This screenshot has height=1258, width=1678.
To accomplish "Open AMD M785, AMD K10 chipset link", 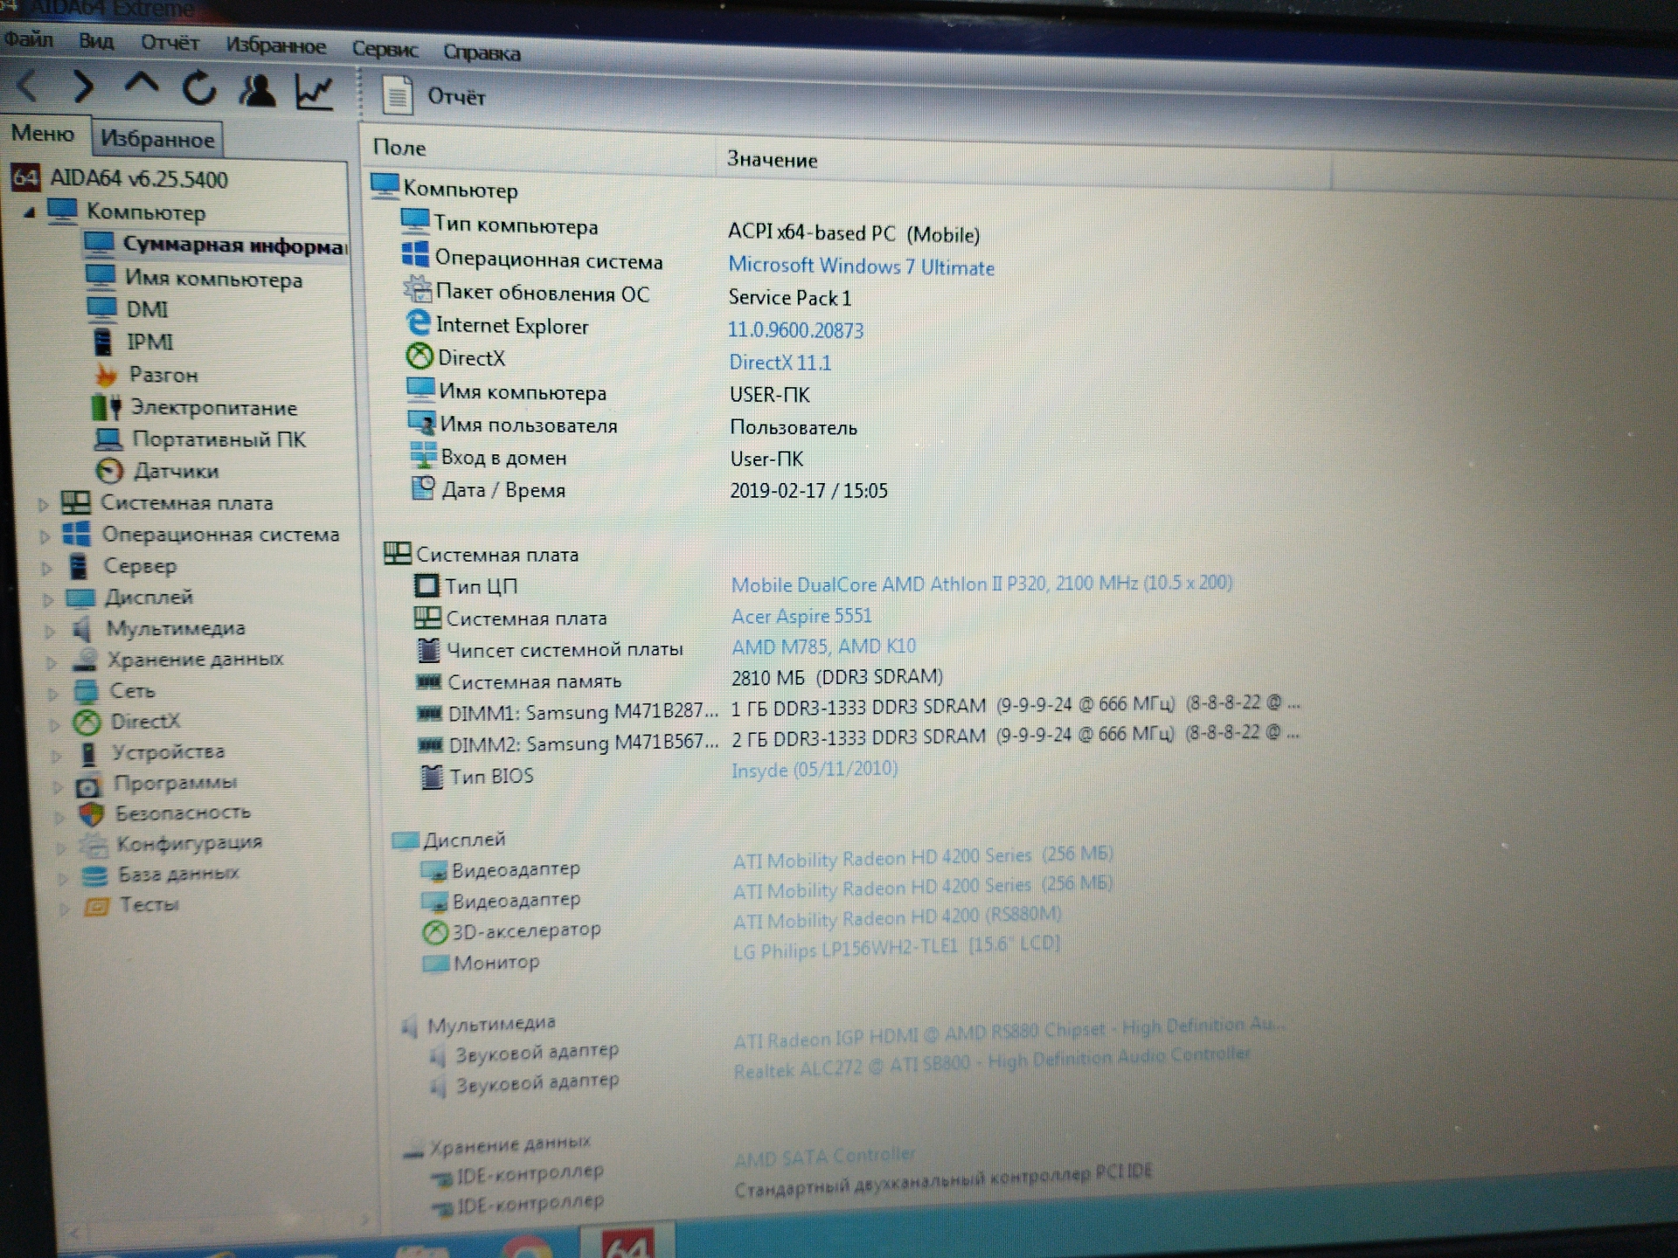I will 823,646.
